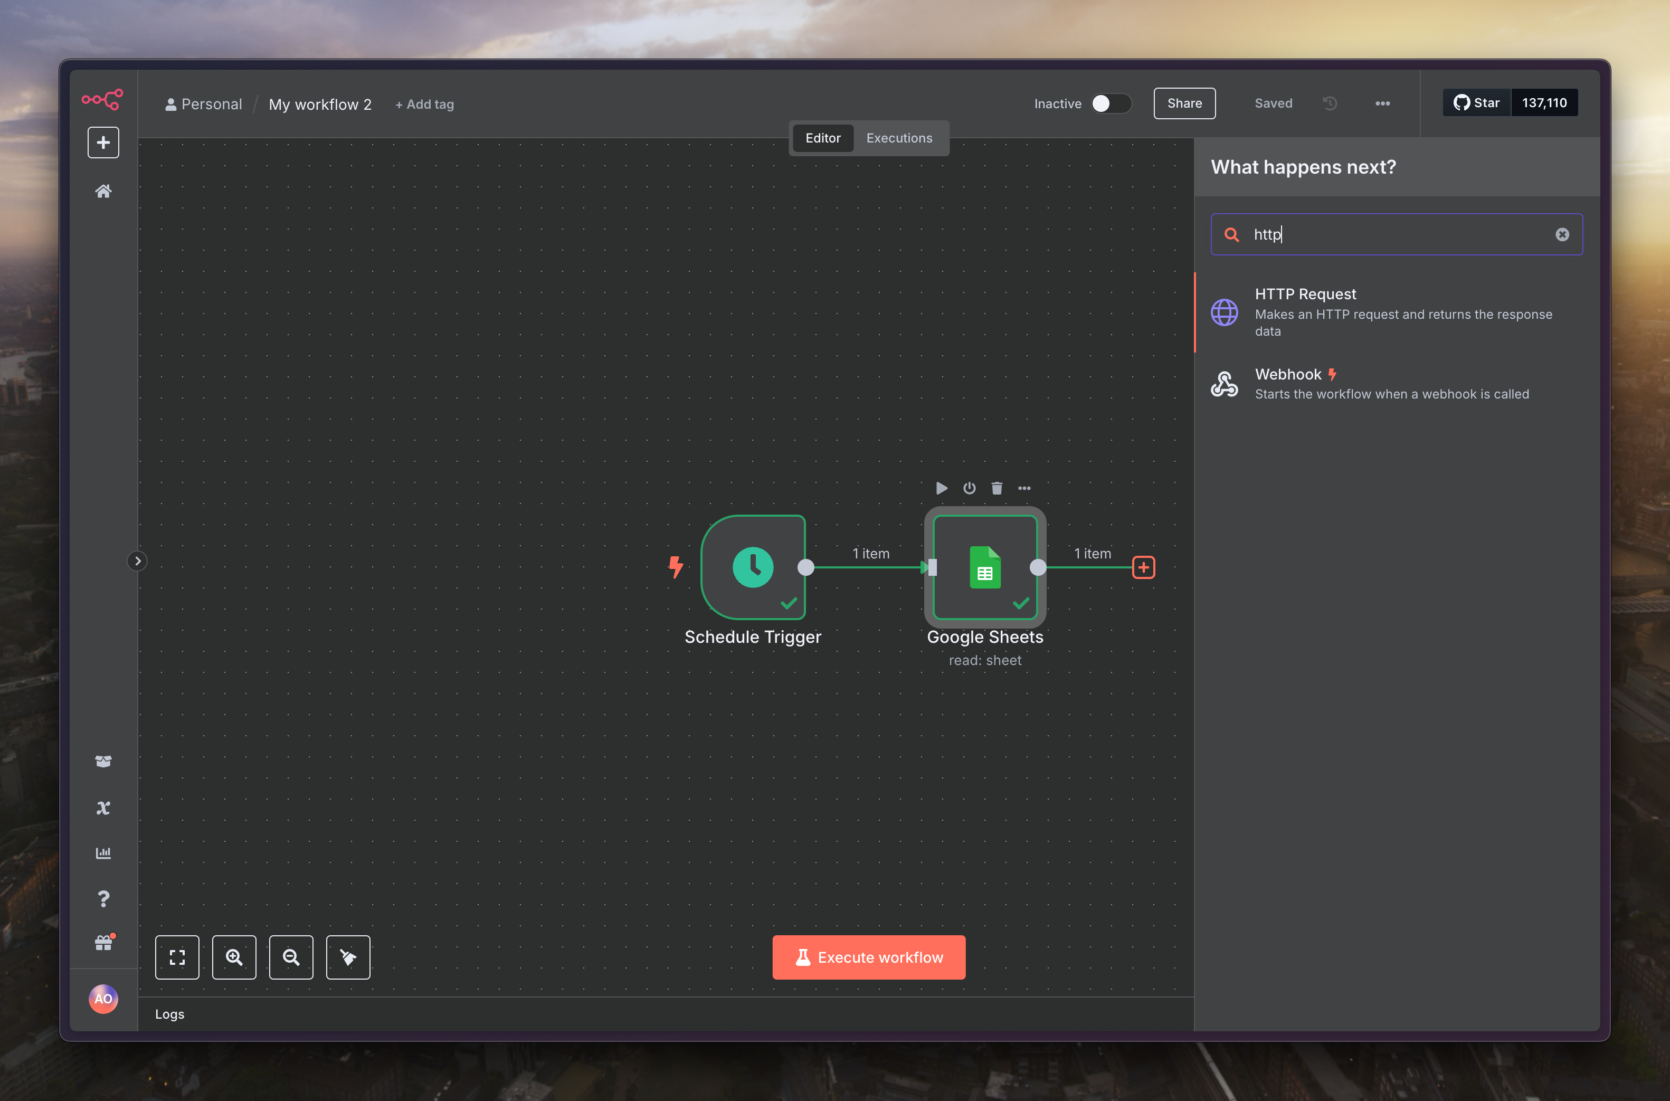Open the Home page icon
The image size is (1670, 1101).
(x=103, y=191)
